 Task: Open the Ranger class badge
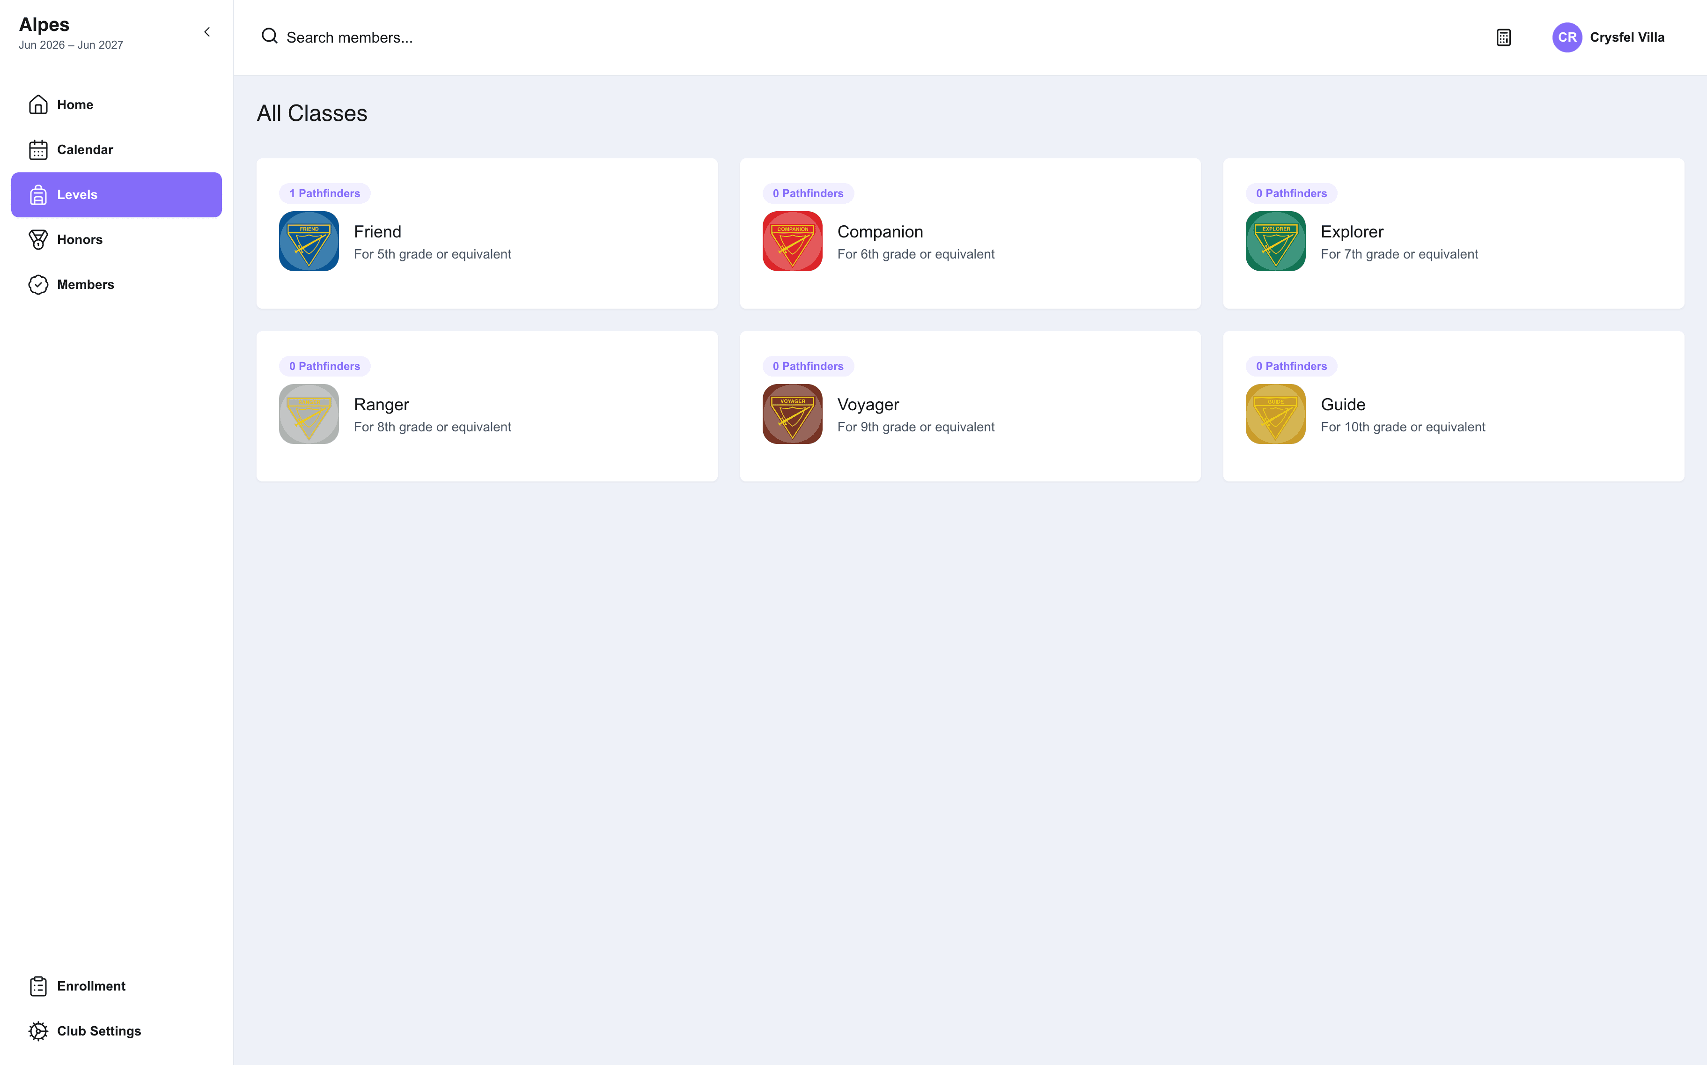coord(309,414)
